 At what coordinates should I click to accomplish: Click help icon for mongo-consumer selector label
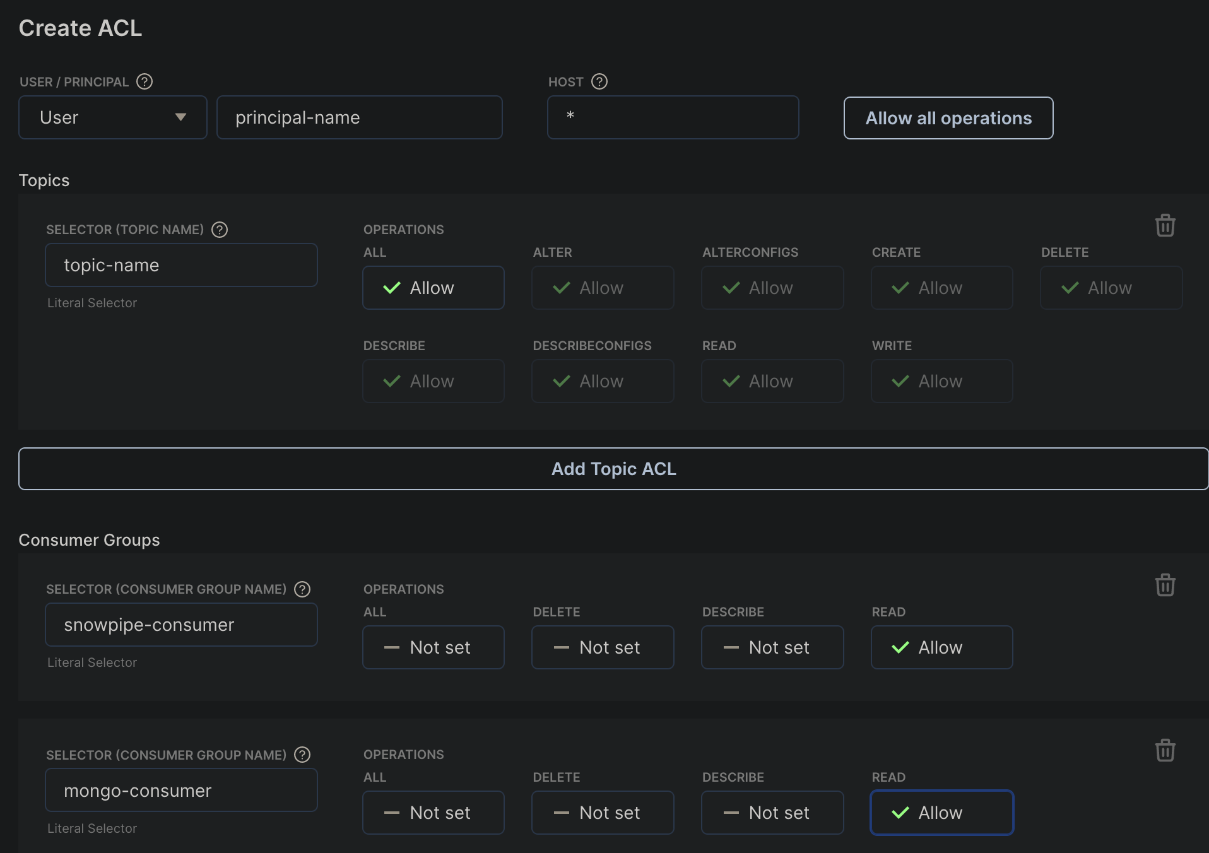[302, 755]
